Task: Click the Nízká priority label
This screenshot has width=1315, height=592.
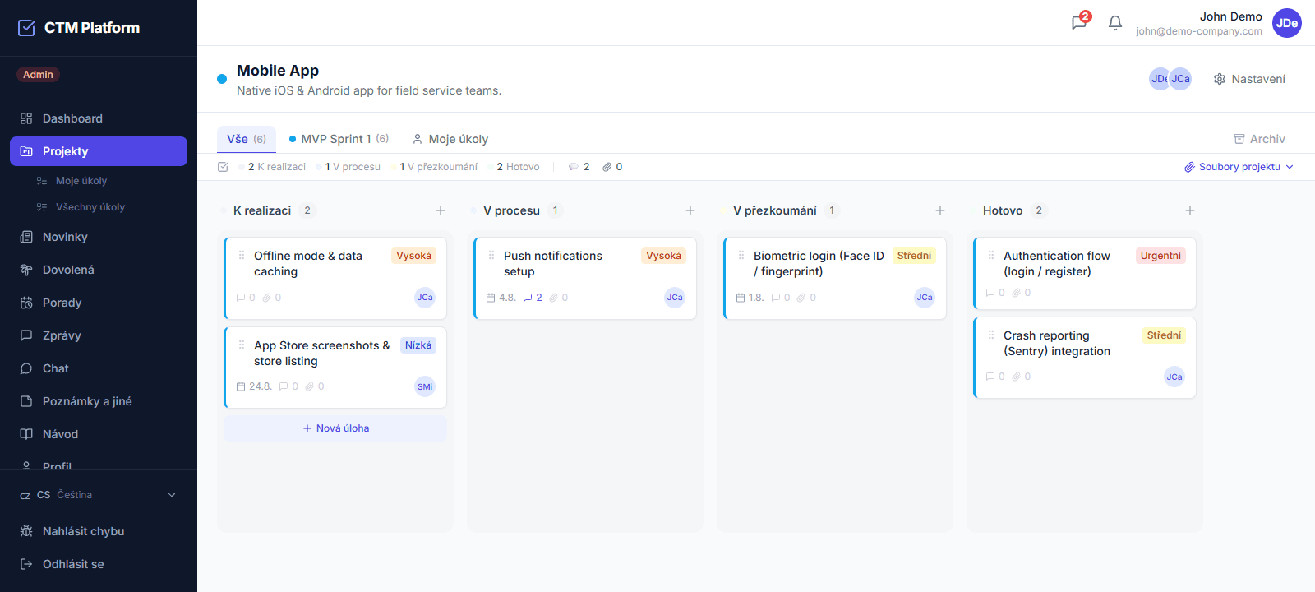Action: [x=418, y=345]
